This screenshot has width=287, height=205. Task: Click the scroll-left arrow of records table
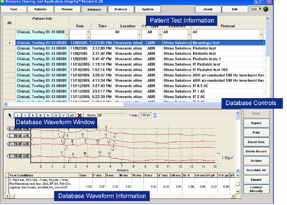6,104
